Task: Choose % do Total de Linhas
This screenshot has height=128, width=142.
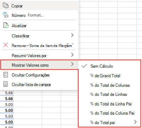Action: coord(110,94)
